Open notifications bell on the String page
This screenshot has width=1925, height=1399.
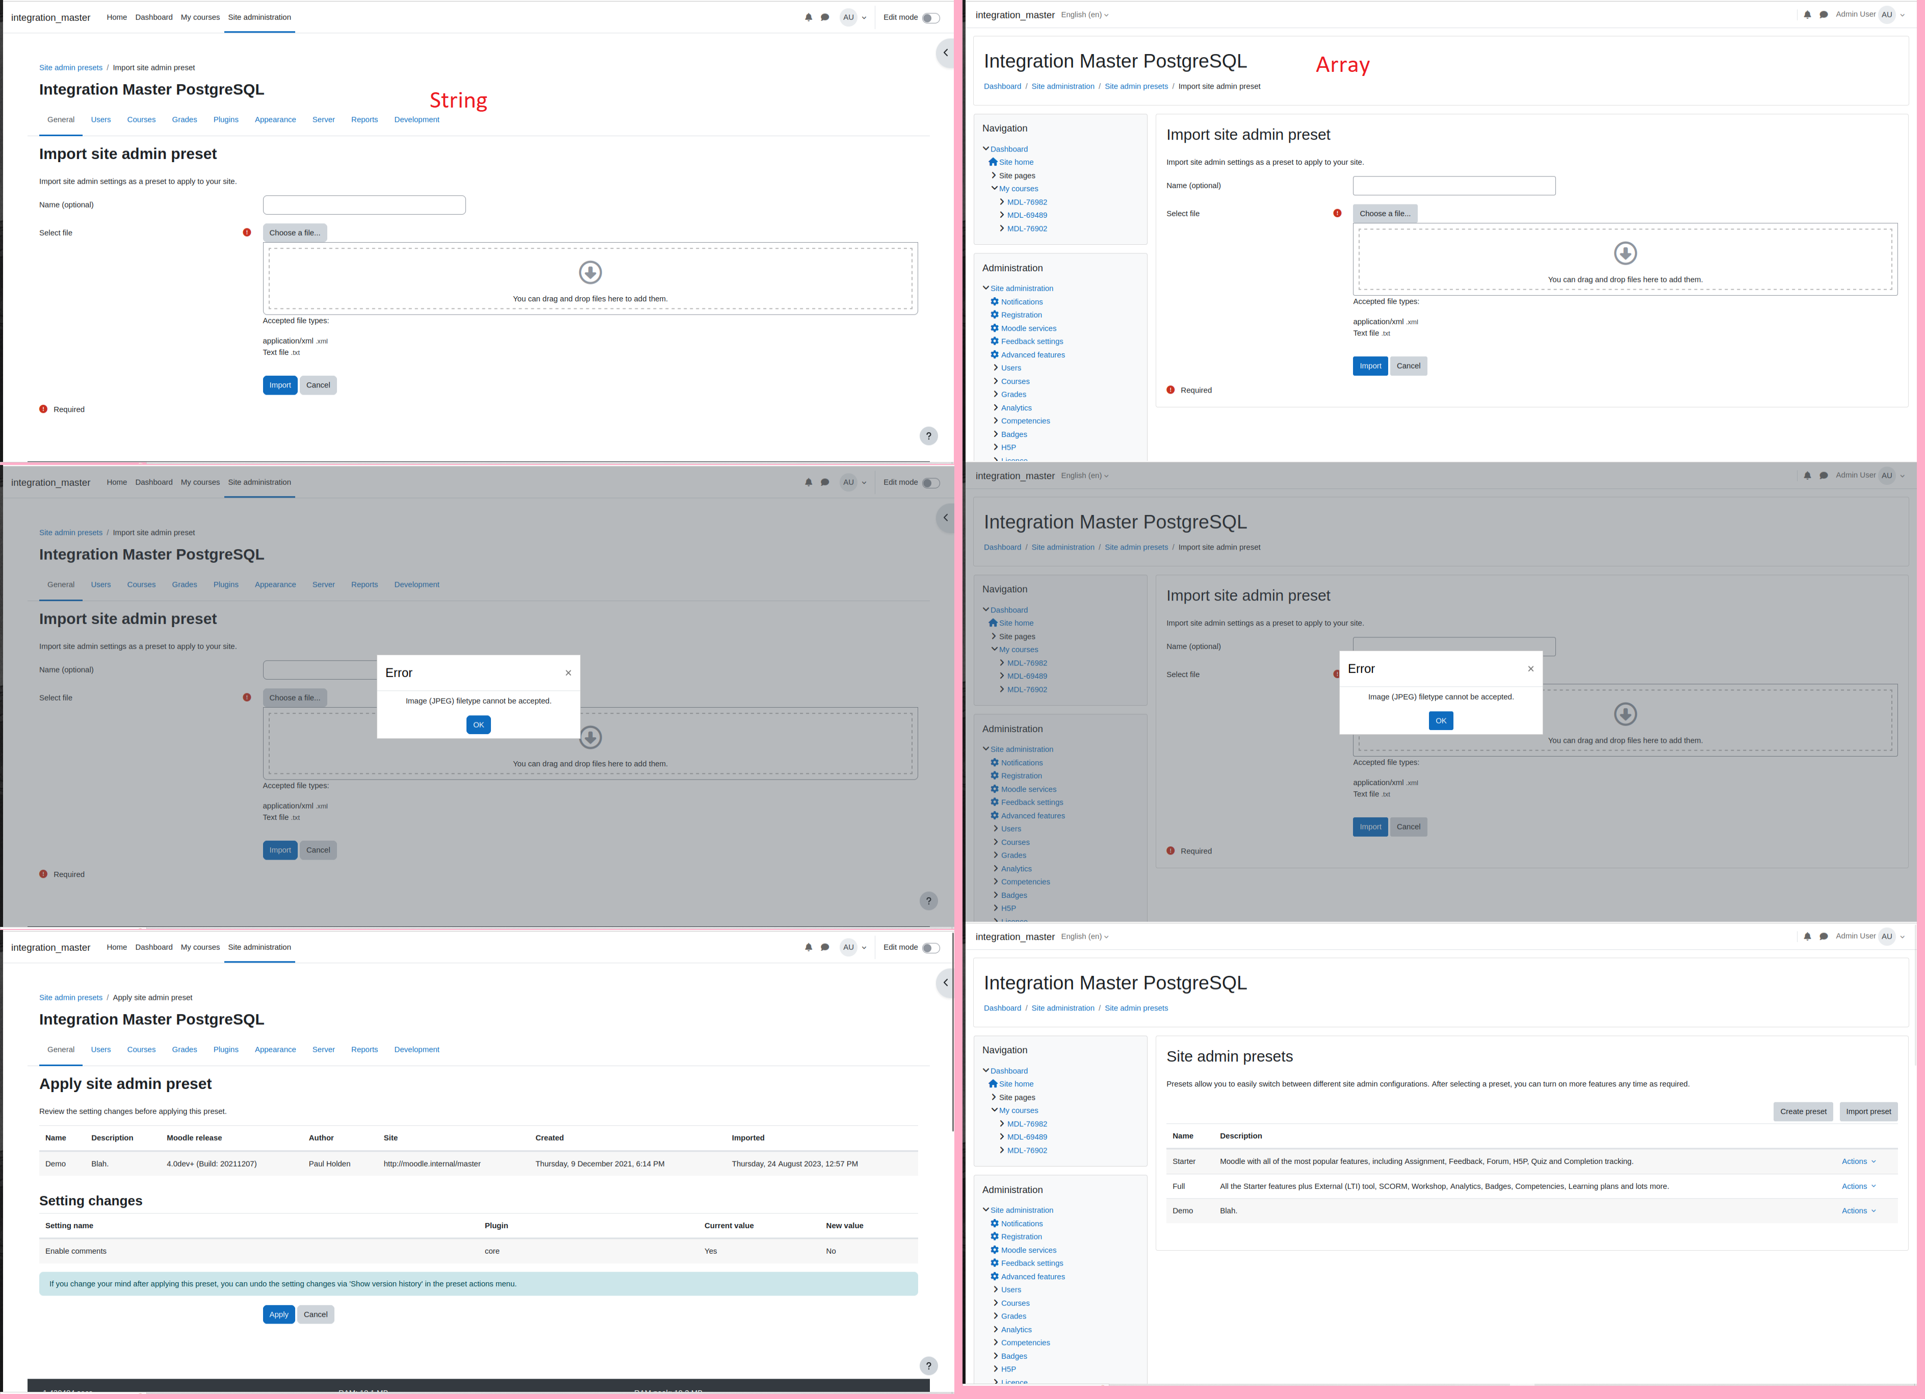808,17
